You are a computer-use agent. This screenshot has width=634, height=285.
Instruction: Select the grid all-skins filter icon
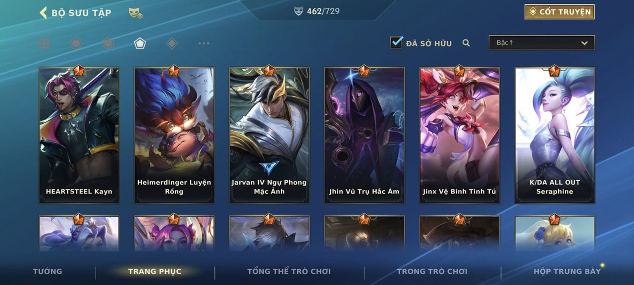tap(44, 44)
